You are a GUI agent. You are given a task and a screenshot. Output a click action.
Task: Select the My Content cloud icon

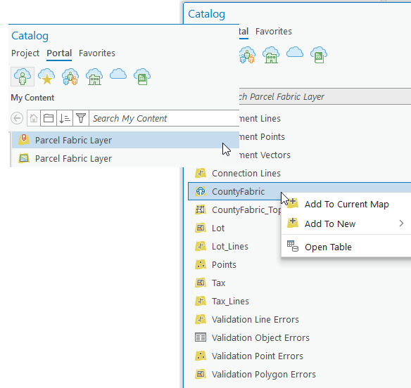[23, 77]
